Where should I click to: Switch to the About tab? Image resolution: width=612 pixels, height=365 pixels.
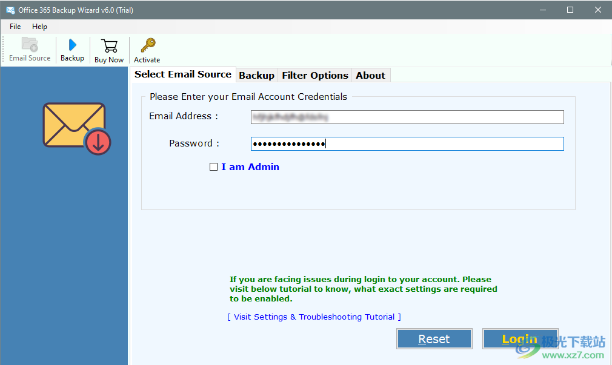pos(370,74)
